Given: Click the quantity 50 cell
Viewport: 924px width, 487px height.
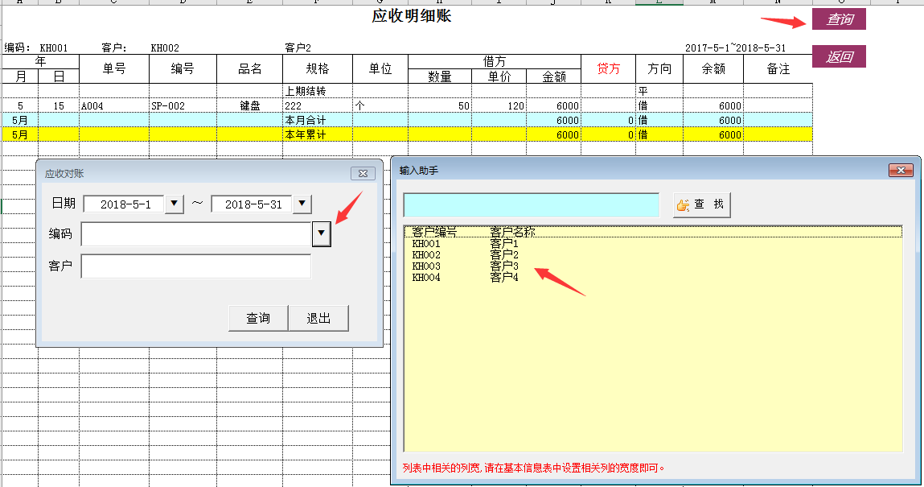Looking at the screenshot, I should (440, 105).
